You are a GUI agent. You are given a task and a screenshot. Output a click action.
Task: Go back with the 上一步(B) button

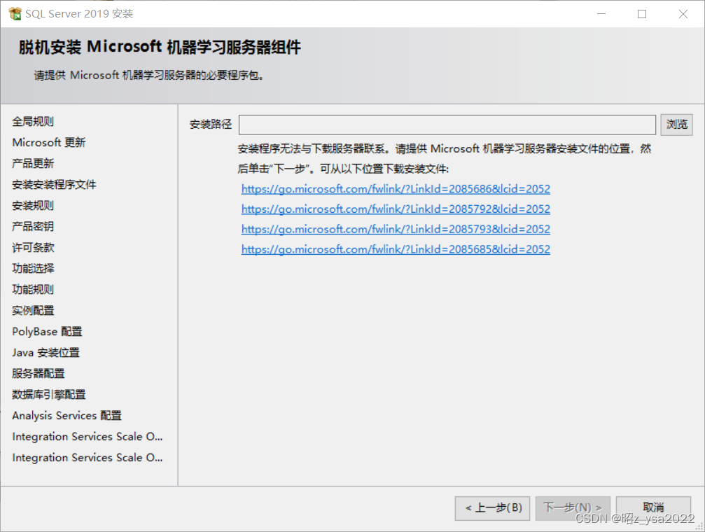point(492,508)
